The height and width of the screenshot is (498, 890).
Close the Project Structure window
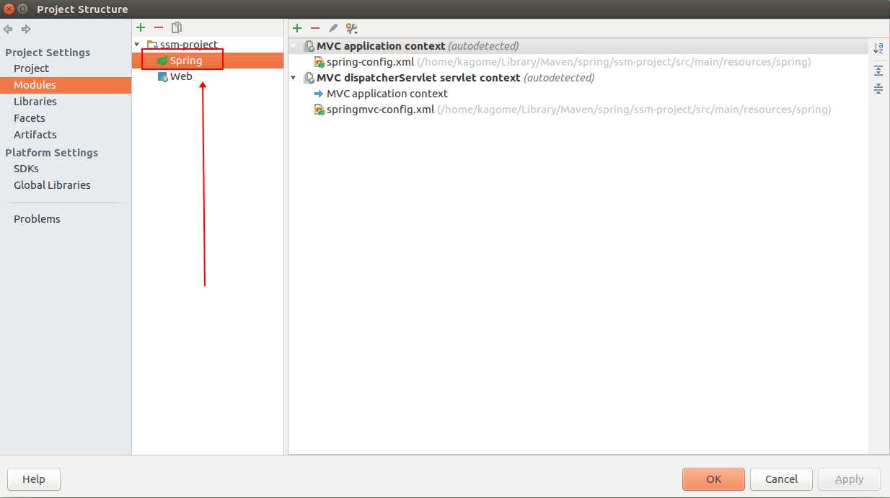[8, 9]
